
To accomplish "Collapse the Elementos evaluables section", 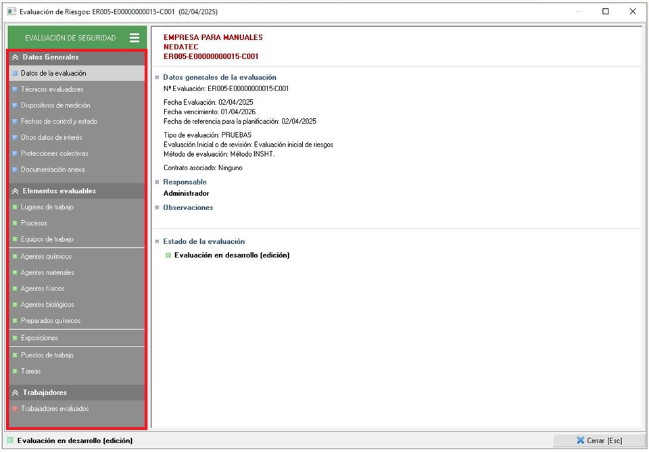I will [16, 191].
